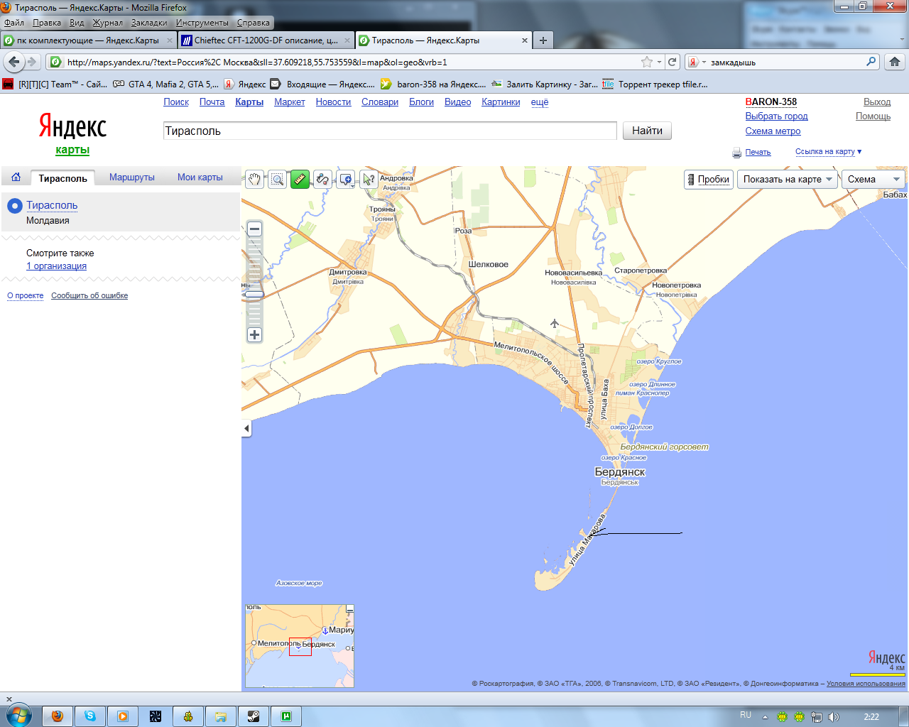Click the volume tray icon
This screenshot has height=727, width=909.
click(x=833, y=717)
